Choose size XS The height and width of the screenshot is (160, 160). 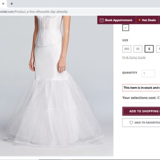[x=138, y=49]
